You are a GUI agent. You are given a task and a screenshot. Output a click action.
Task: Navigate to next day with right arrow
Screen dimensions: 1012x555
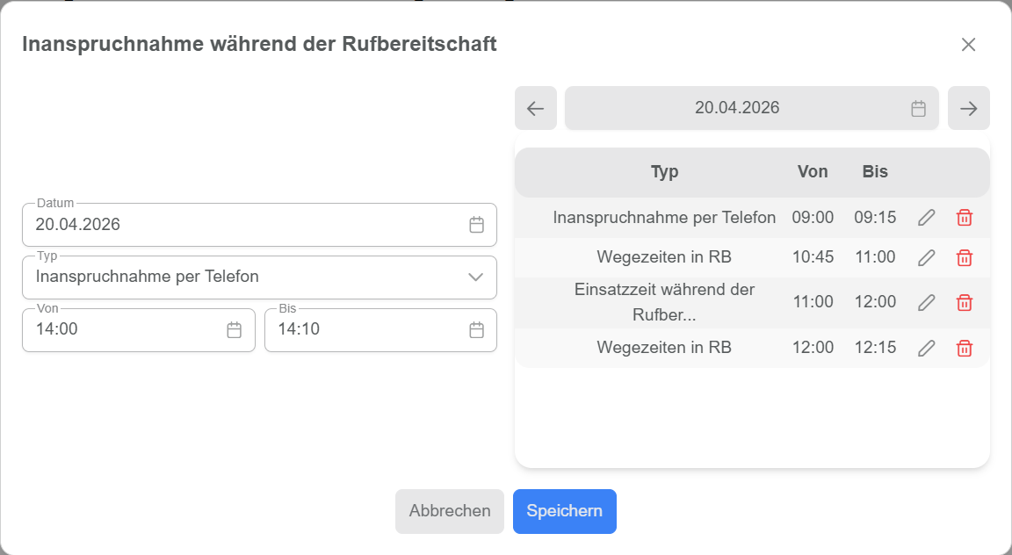pyautogui.click(x=968, y=108)
